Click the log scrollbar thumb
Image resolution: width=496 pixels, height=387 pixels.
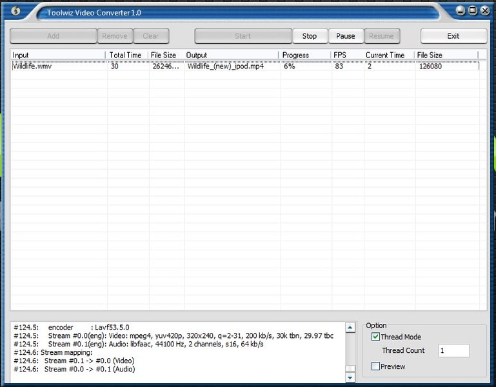click(x=350, y=369)
